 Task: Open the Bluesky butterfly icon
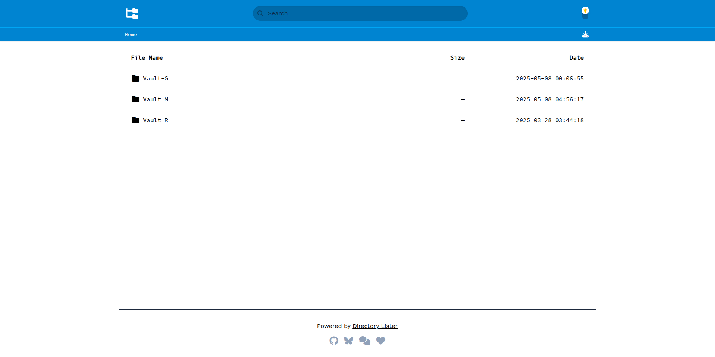click(x=349, y=341)
